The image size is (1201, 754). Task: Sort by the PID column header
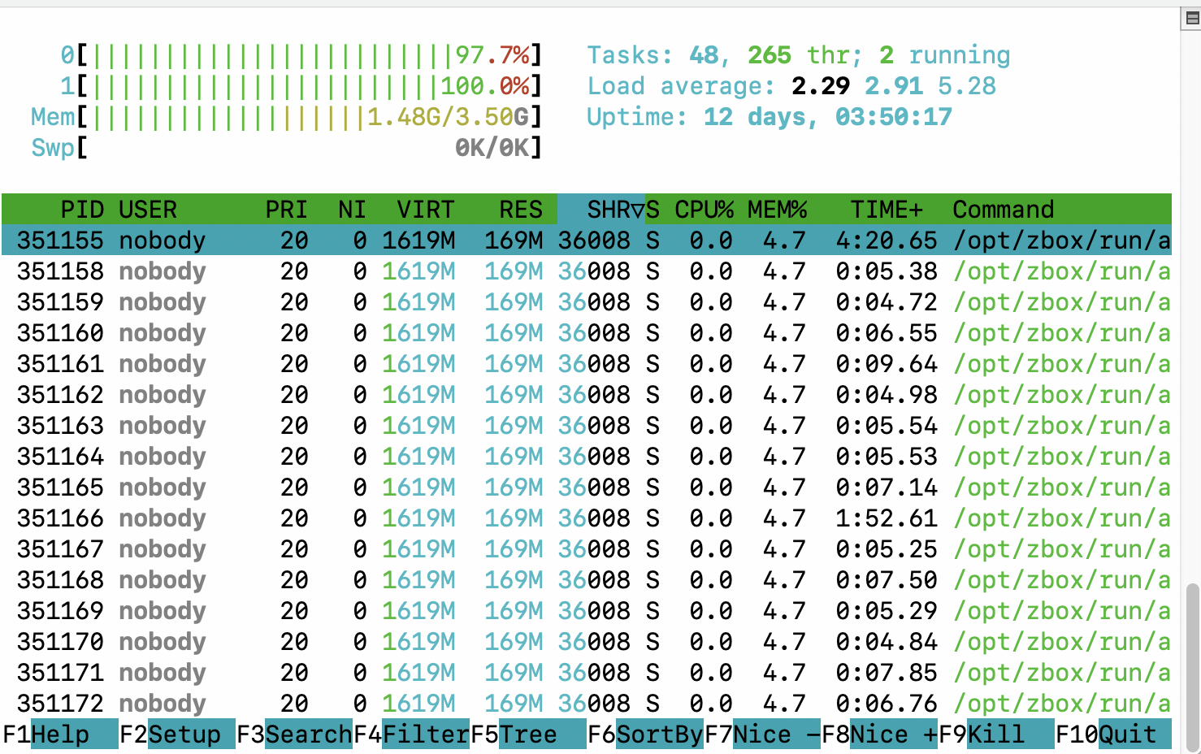point(82,210)
